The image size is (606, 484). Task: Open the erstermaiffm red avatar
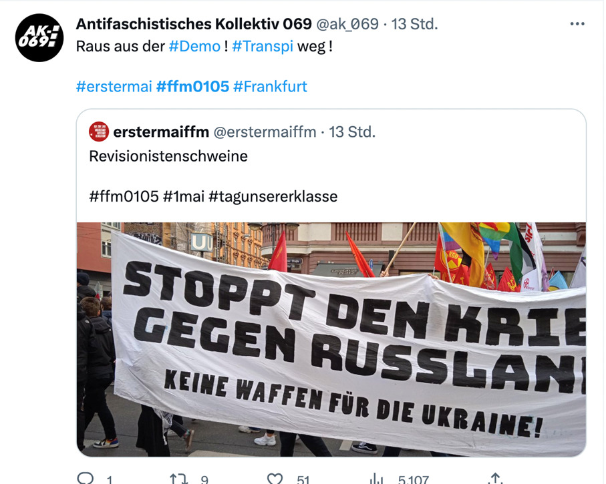tap(99, 132)
